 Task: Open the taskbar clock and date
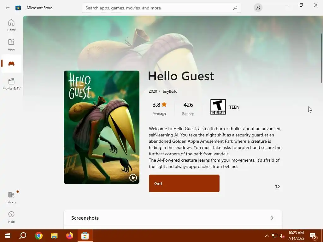pyautogui.click(x=296, y=236)
